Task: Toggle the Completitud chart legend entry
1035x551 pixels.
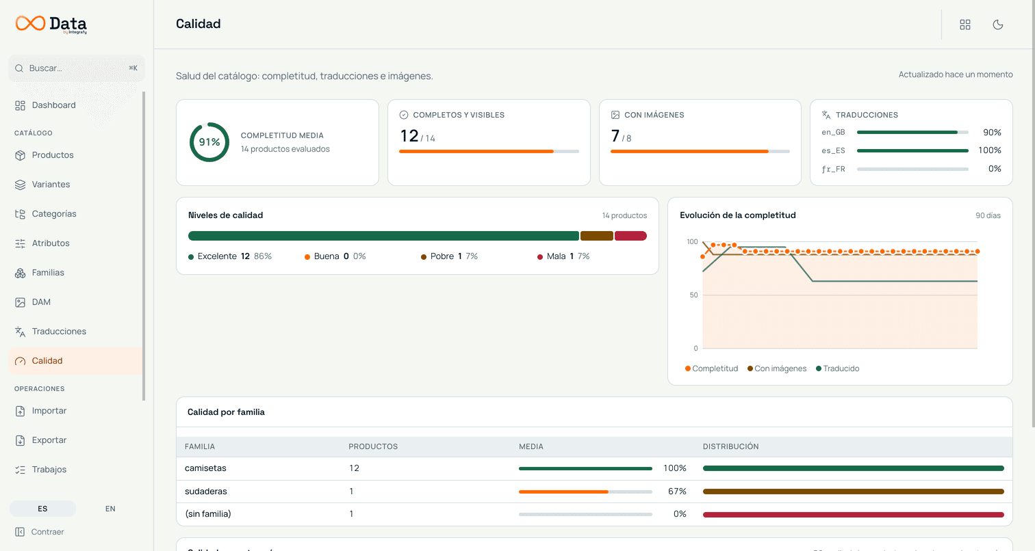Action: click(712, 368)
